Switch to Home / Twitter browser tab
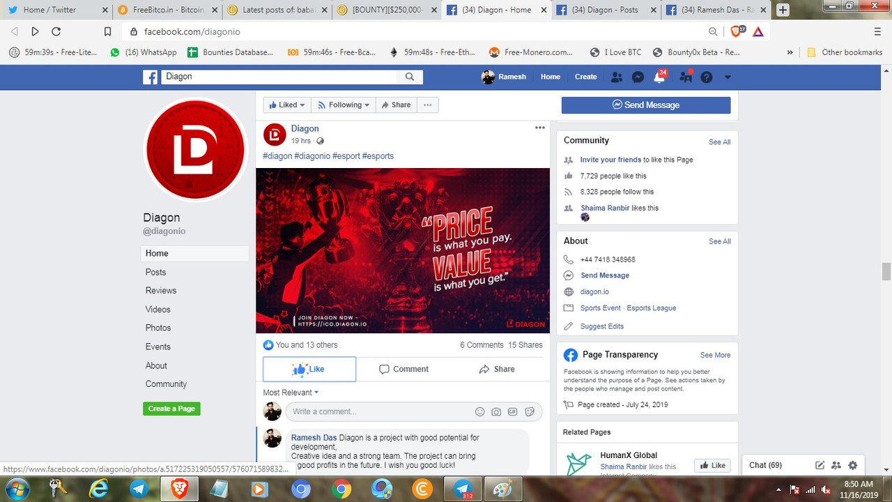 (57, 10)
